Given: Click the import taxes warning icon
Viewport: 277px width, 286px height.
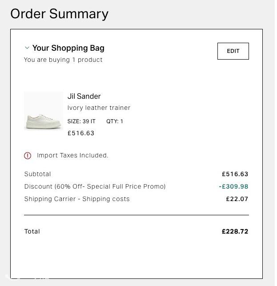Looking at the screenshot, I should (28, 156).
